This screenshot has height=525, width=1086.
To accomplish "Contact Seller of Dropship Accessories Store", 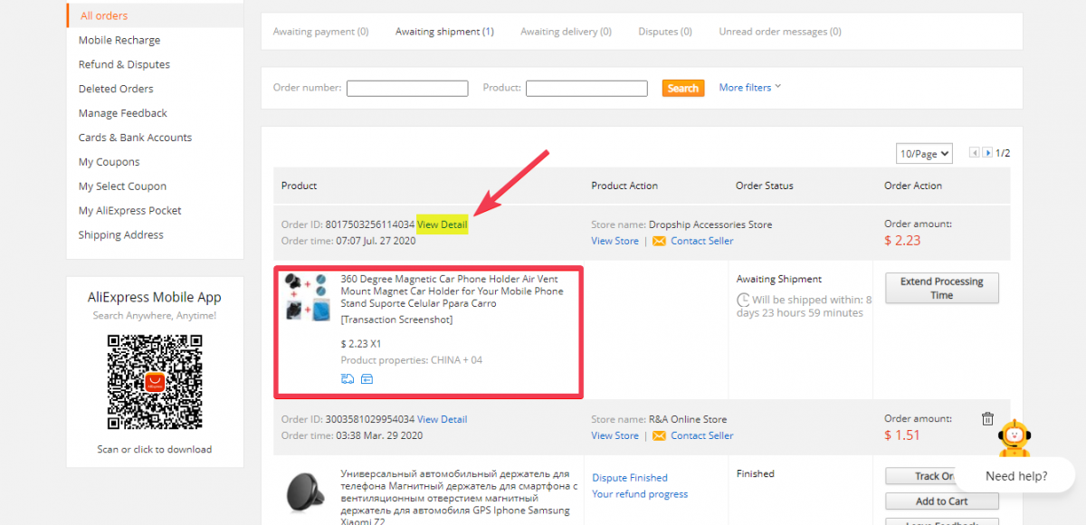I will pyautogui.click(x=701, y=241).
